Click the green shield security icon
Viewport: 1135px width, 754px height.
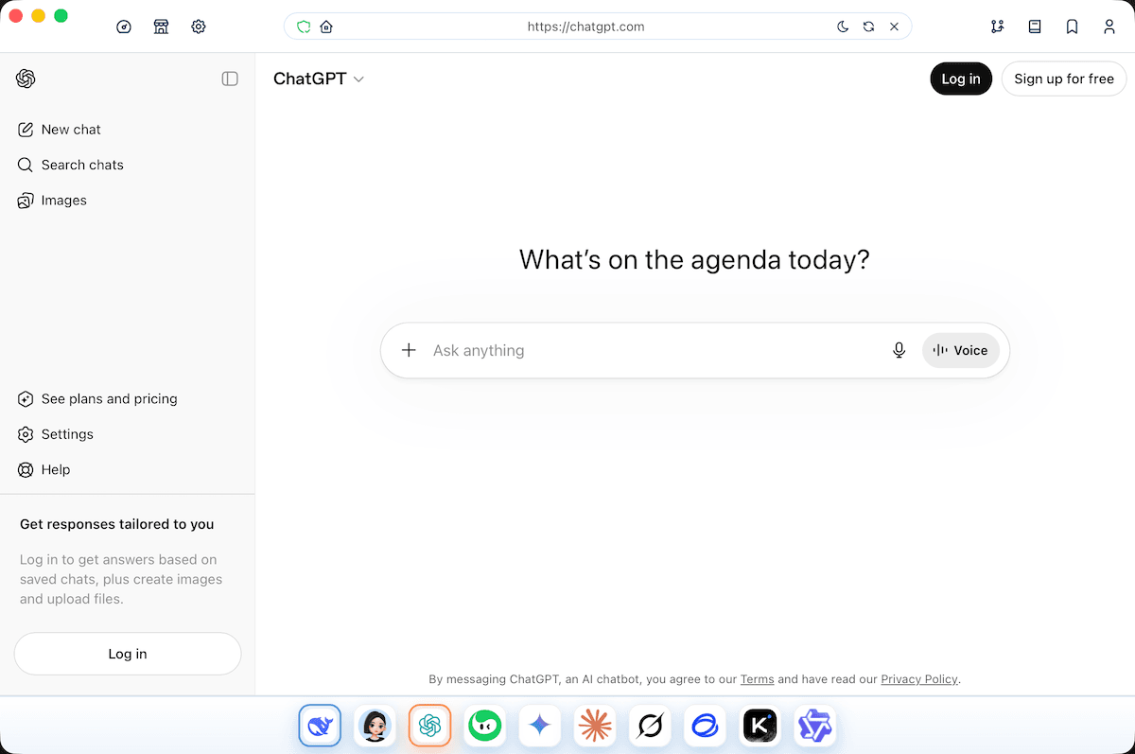coord(304,26)
